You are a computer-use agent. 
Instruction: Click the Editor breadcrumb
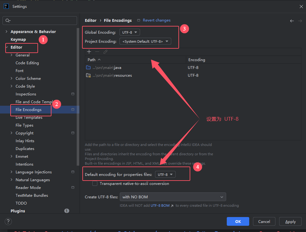90,21
